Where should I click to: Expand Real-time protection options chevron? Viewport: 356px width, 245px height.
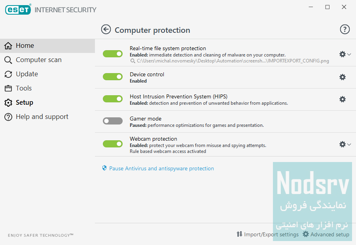(x=349, y=54)
